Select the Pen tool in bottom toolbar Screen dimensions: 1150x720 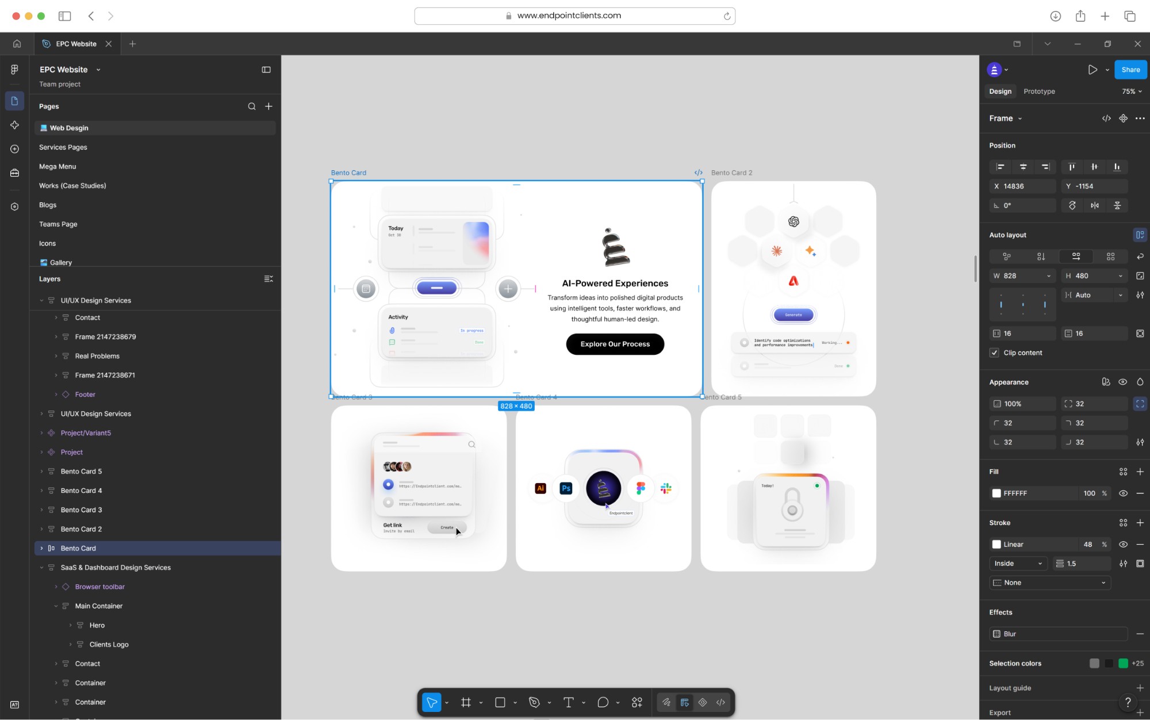coord(534,702)
